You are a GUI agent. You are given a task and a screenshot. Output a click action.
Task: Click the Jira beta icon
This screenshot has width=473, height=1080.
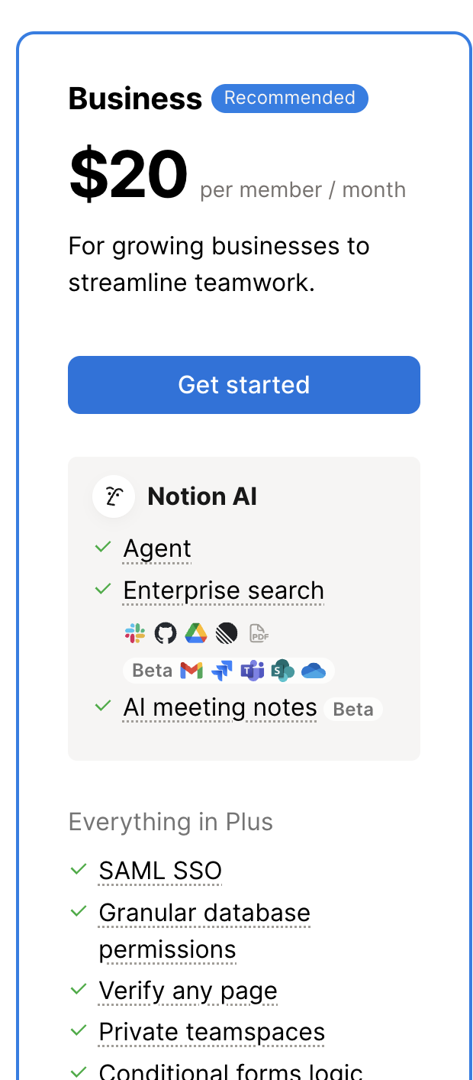pos(222,671)
